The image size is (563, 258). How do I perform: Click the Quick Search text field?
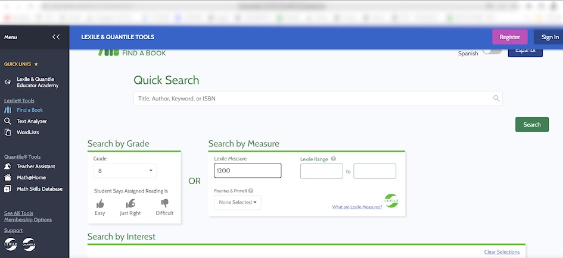(x=318, y=98)
